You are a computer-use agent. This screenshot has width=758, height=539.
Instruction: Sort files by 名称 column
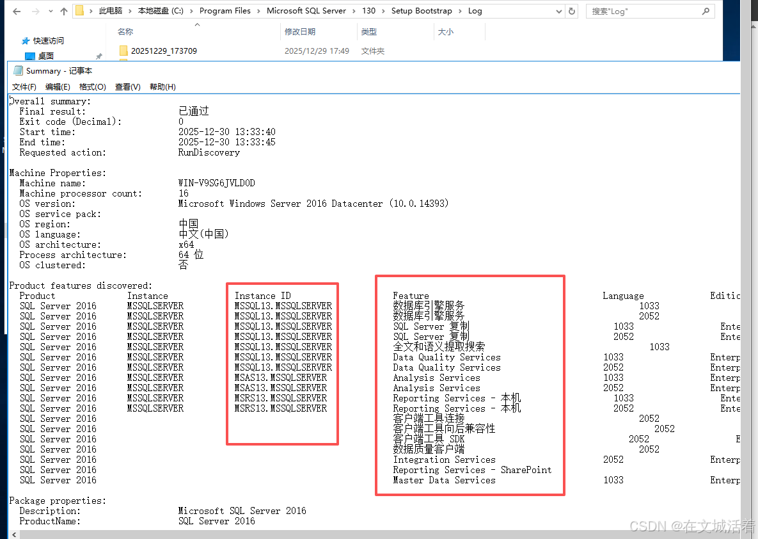coord(125,31)
